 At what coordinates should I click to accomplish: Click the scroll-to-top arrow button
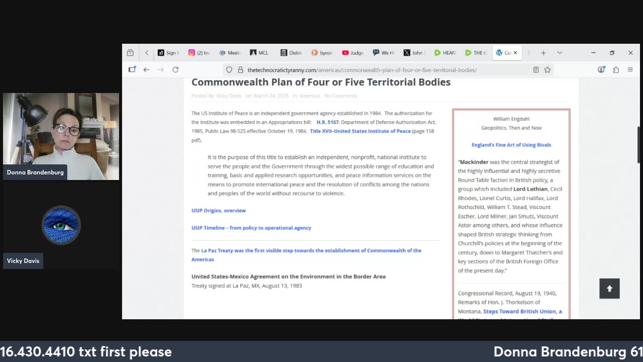coord(609,289)
